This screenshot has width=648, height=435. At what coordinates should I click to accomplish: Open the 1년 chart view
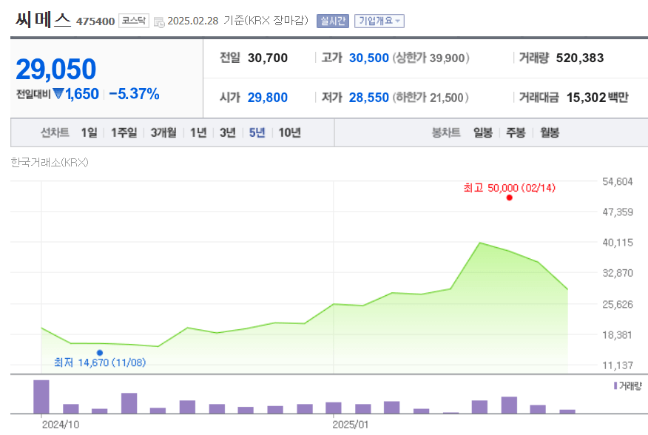pyautogui.click(x=198, y=132)
